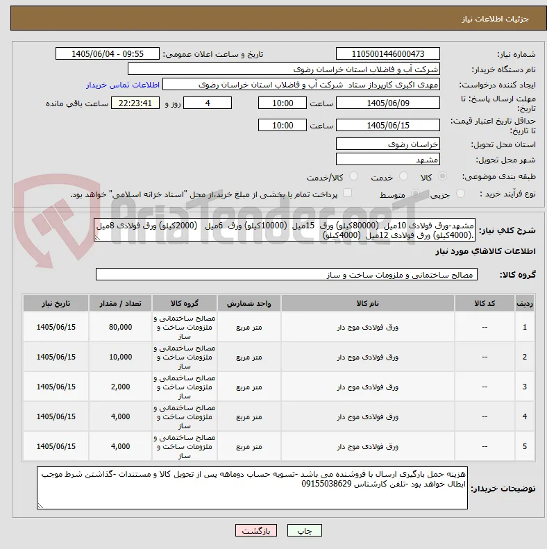Image resolution: width=547 pixels, height=549 pixels.
Task: Click the row number 5 cell
Action: tap(525, 446)
